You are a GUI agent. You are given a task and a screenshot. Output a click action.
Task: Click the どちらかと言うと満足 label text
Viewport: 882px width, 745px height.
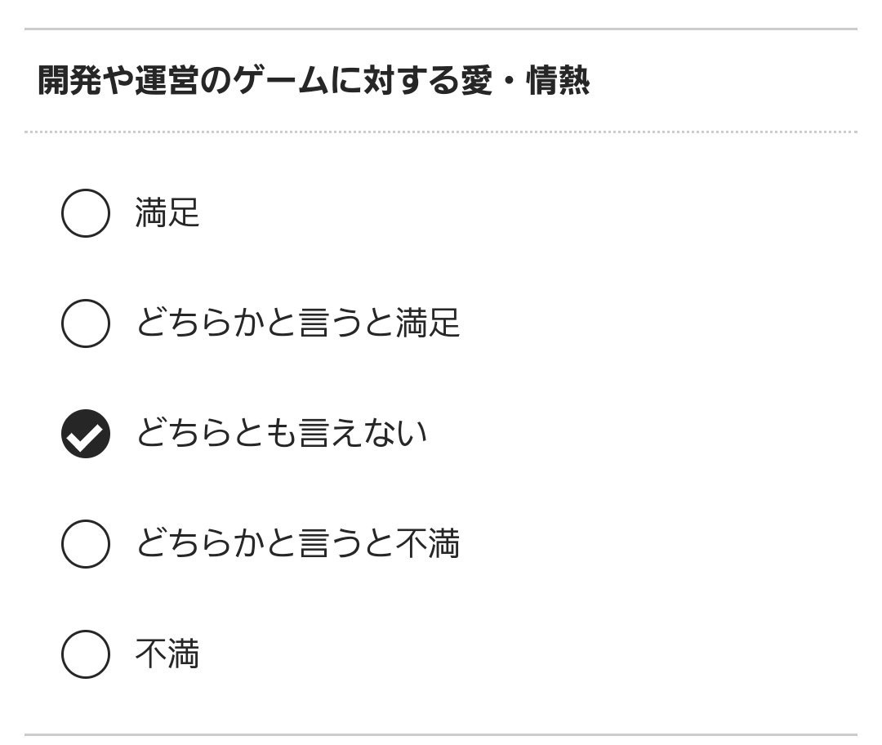click(297, 323)
